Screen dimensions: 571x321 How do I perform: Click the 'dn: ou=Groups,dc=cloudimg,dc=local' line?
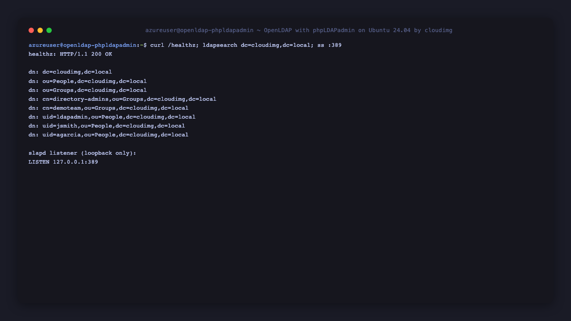click(x=88, y=90)
